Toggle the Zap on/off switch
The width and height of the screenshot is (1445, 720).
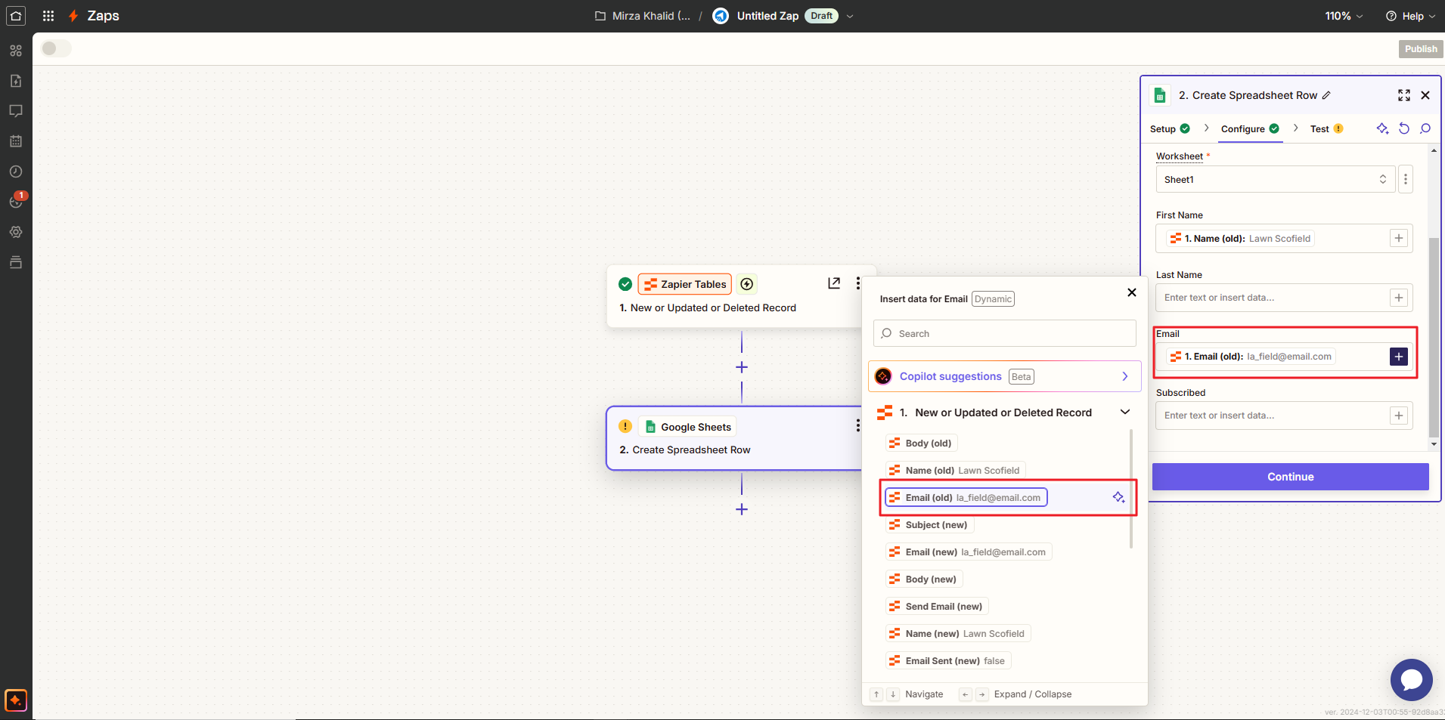coord(56,48)
